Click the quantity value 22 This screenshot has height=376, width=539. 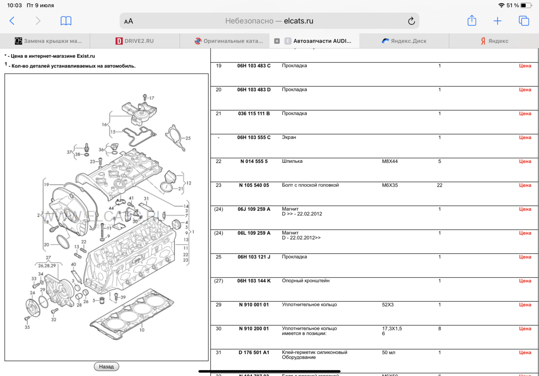pyautogui.click(x=440, y=185)
